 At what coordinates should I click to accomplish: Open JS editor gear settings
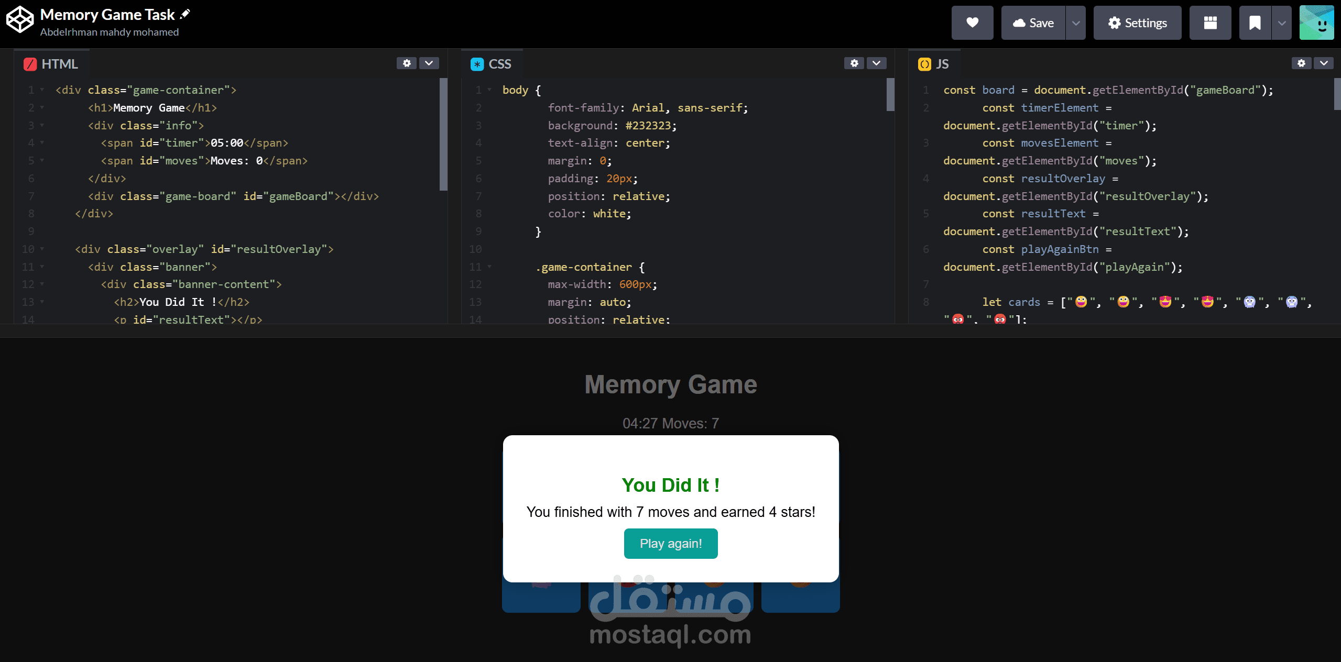click(x=1301, y=63)
